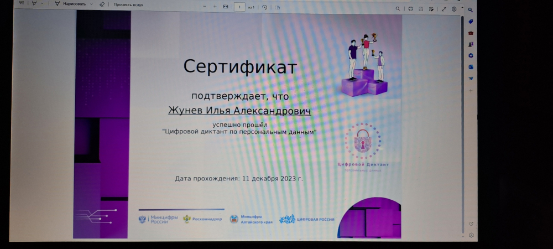The width and height of the screenshot is (553, 249).
Task: Click the sidebar open-in-new-window icon at bottom
Action: (x=471, y=224)
